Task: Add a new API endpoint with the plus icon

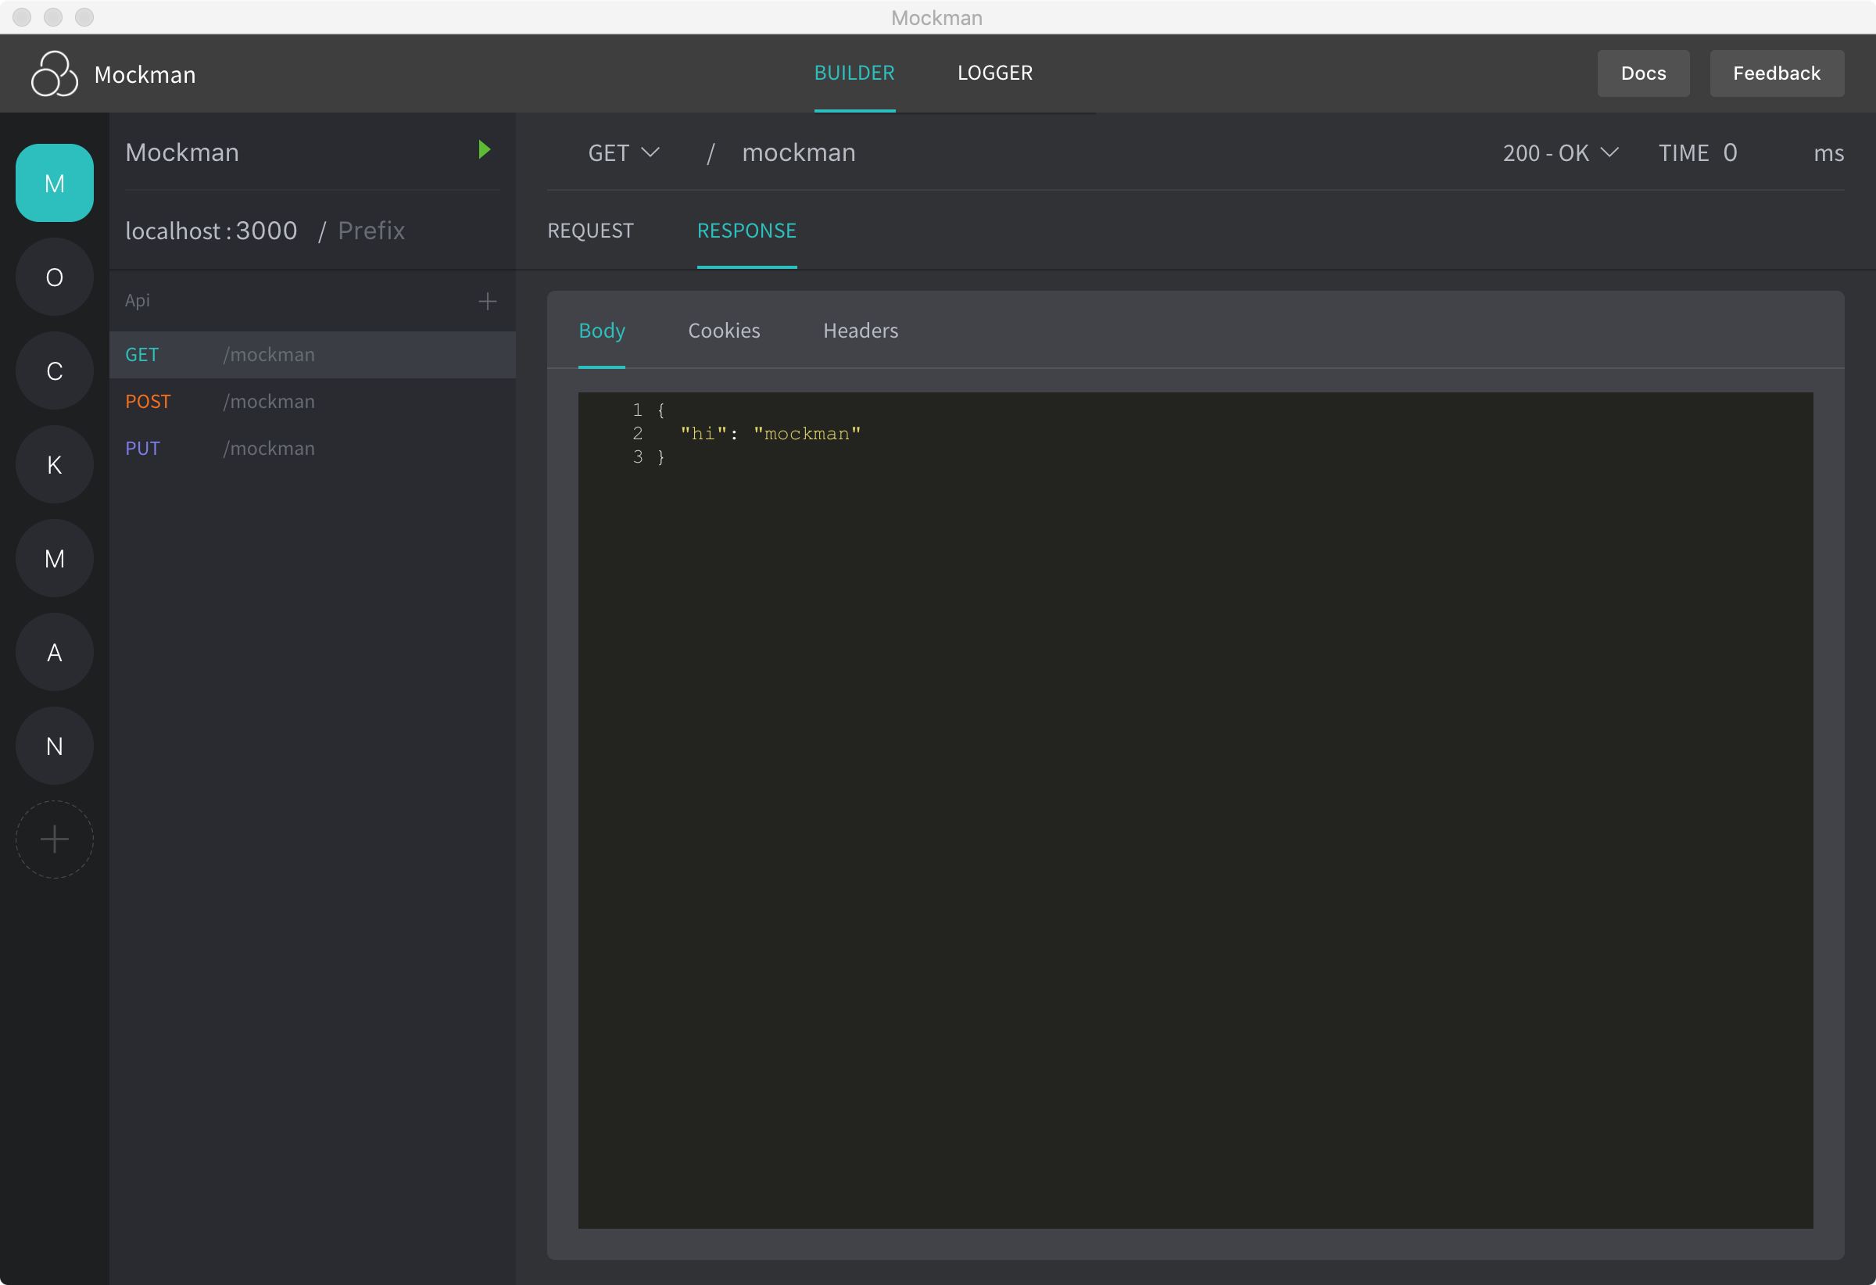Action: pyautogui.click(x=487, y=301)
